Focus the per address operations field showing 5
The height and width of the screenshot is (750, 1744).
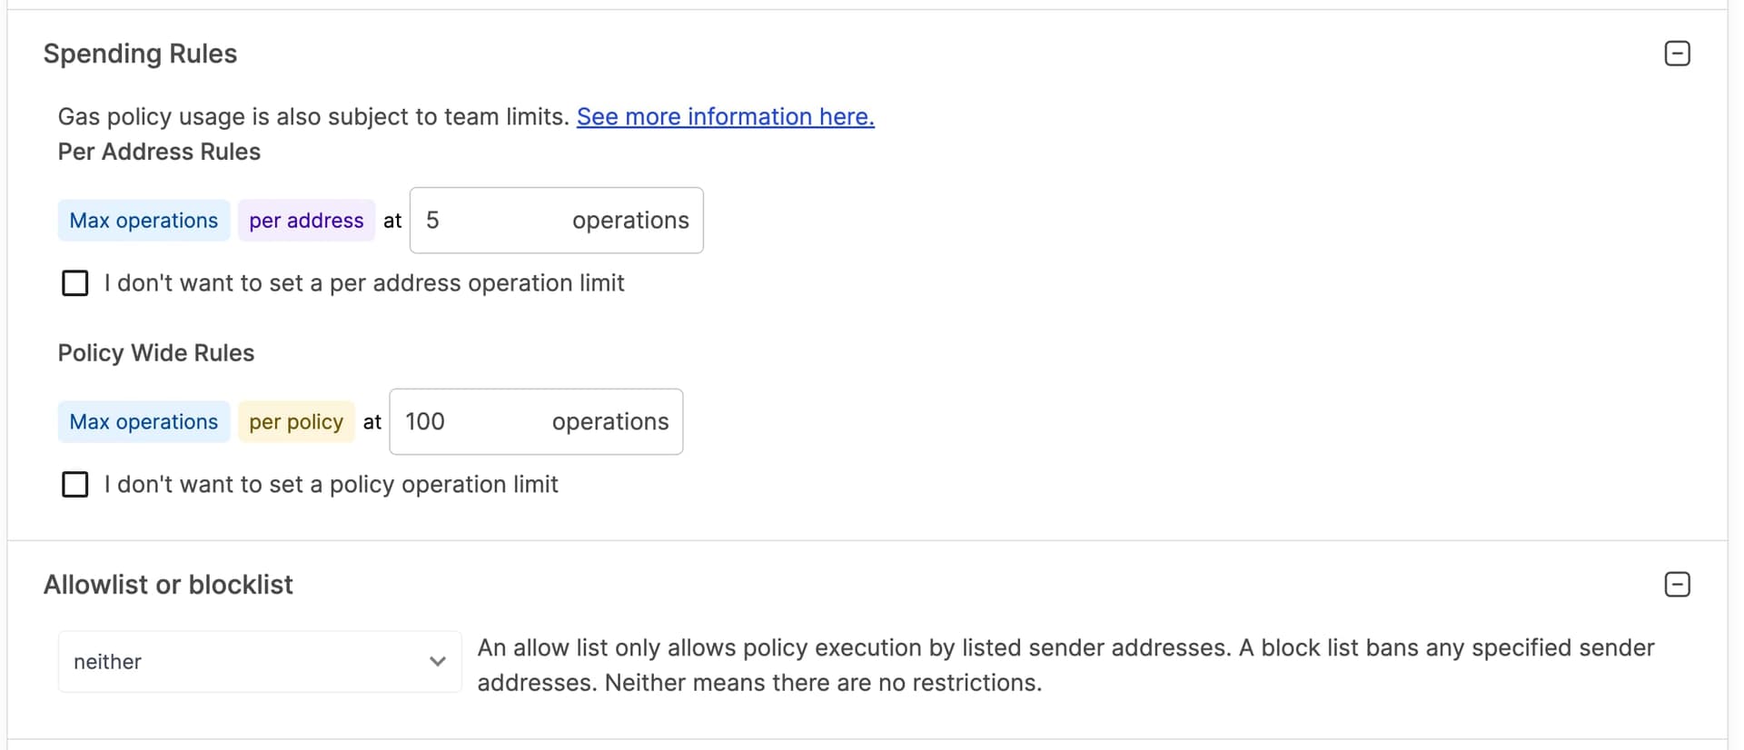coord(490,221)
